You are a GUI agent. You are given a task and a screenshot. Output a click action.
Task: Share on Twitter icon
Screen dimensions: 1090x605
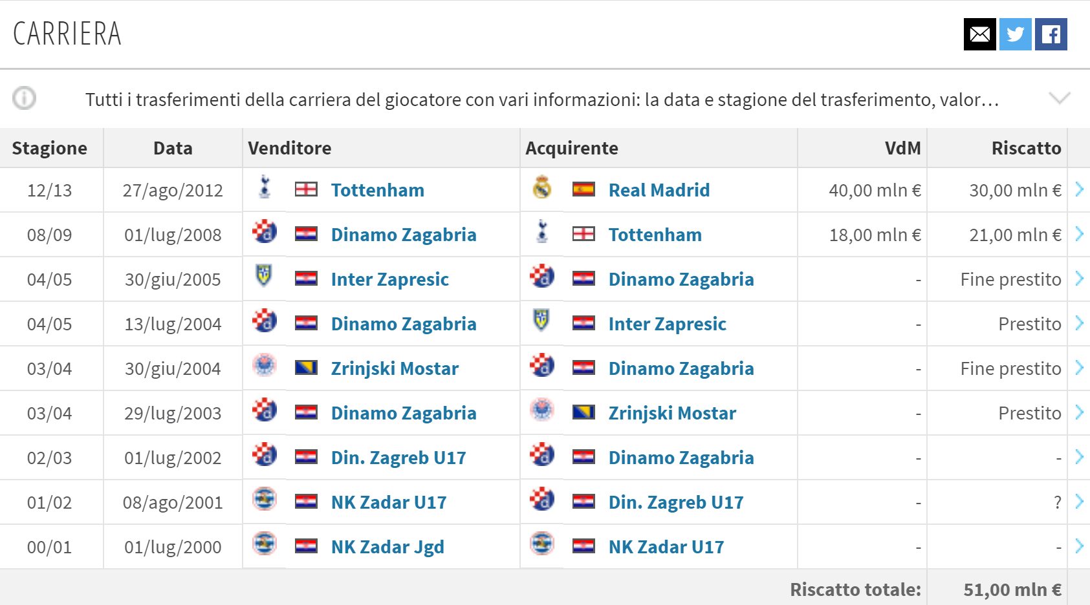tap(1015, 34)
